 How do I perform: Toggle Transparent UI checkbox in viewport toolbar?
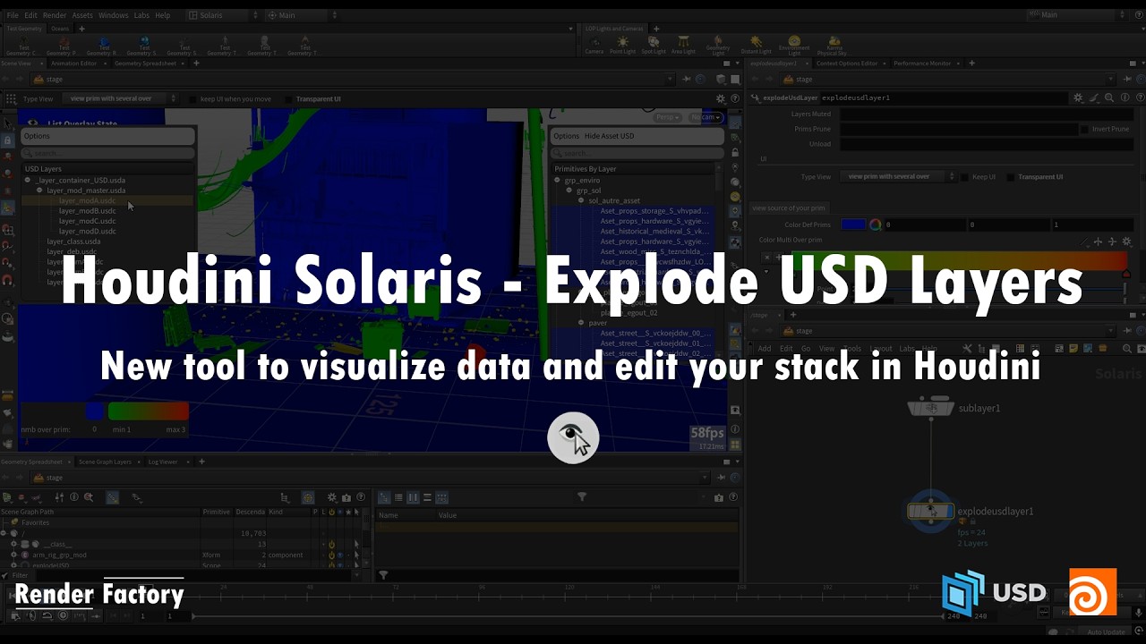(x=288, y=99)
